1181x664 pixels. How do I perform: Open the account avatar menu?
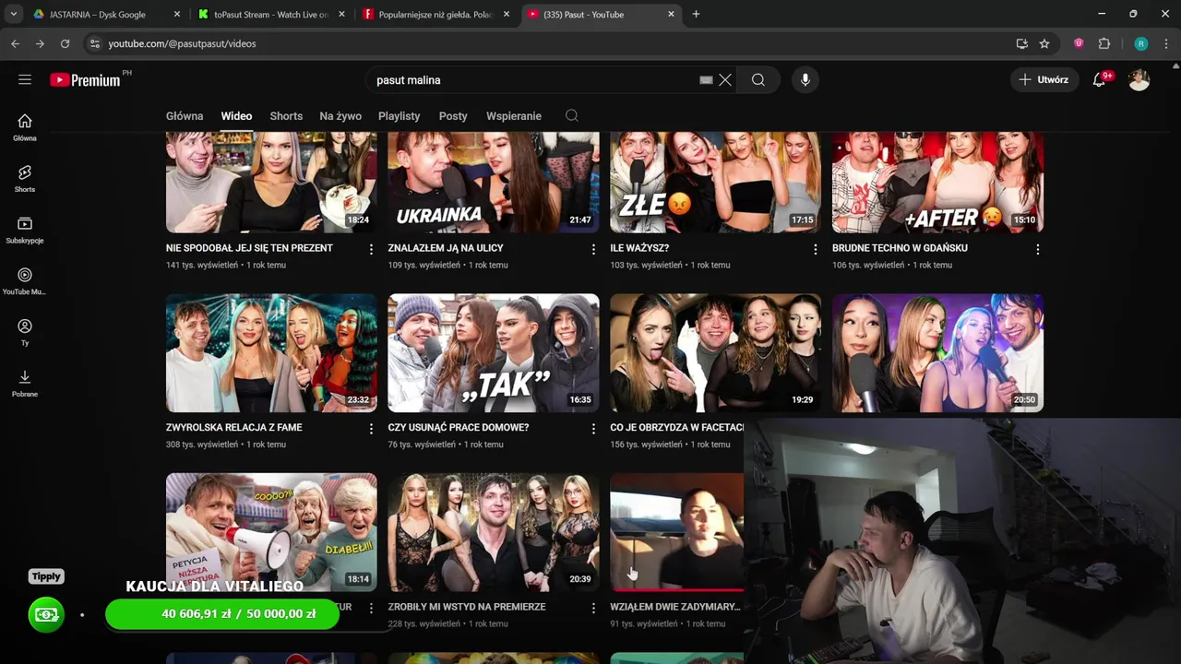click(1139, 80)
